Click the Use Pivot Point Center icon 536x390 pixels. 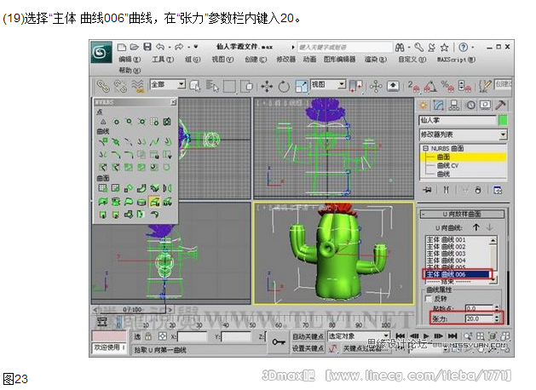coord(356,86)
